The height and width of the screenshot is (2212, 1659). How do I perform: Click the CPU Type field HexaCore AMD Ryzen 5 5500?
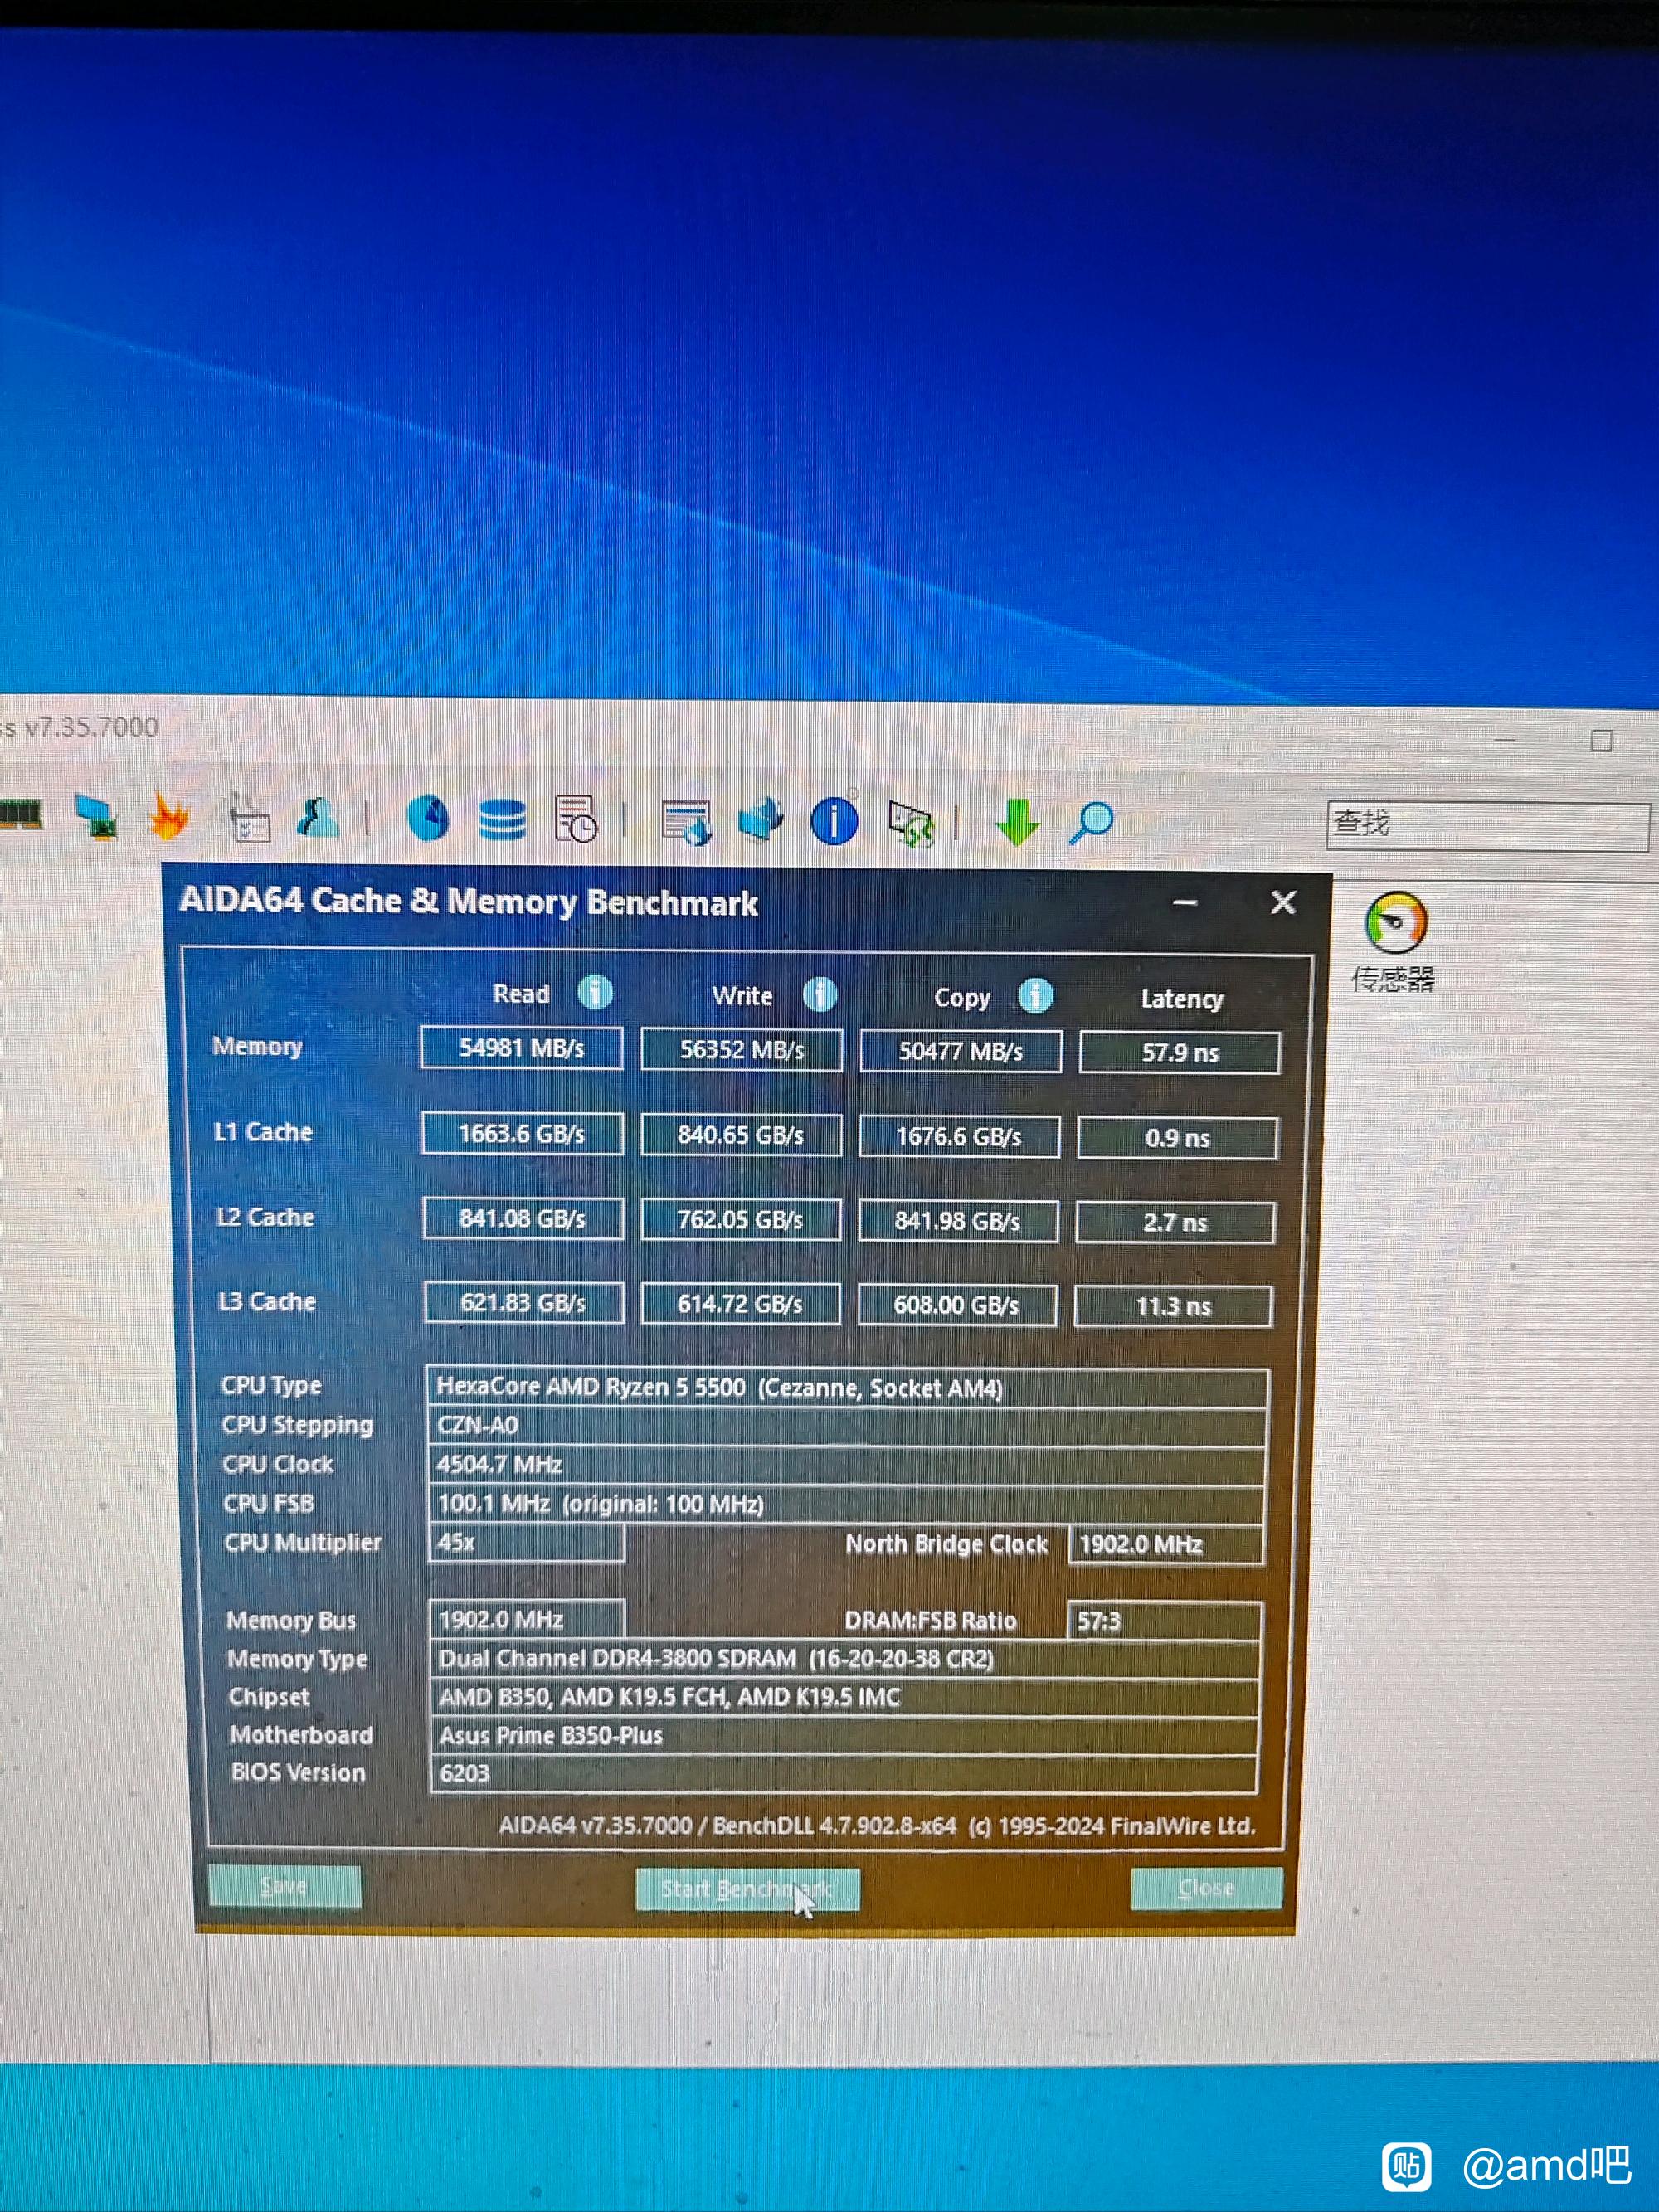point(848,1388)
